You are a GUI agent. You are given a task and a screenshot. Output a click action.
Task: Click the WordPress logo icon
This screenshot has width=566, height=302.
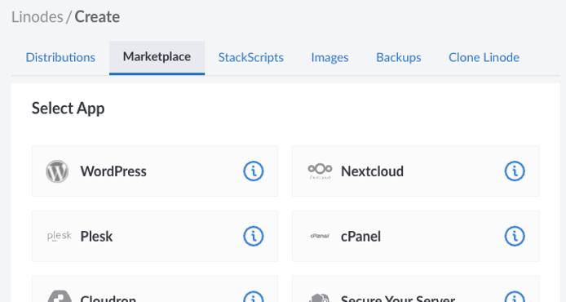click(x=57, y=171)
